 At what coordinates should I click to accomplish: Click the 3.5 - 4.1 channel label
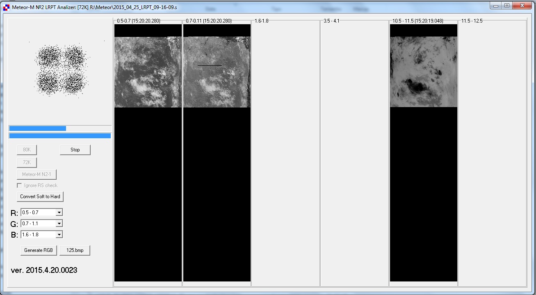331,21
